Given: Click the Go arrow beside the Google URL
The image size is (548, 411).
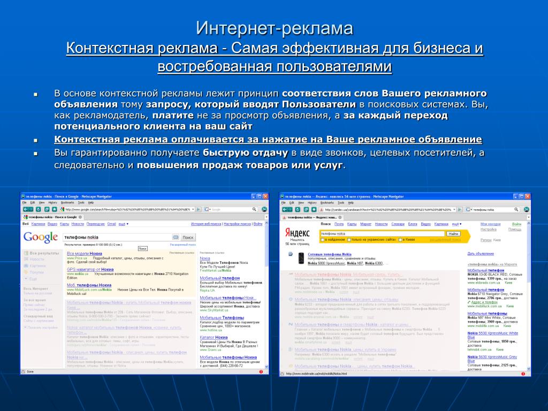Looking at the screenshot, I should (x=198, y=209).
